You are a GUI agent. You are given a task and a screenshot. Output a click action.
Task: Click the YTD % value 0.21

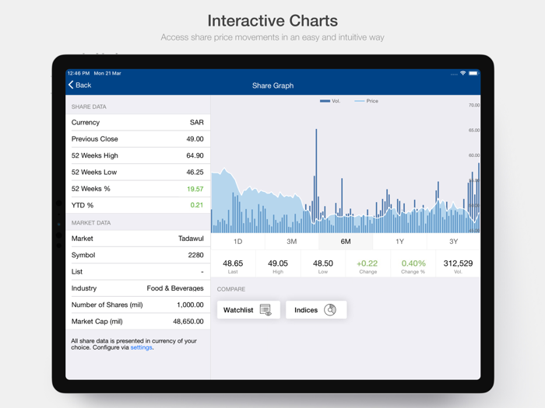pyautogui.click(x=197, y=205)
